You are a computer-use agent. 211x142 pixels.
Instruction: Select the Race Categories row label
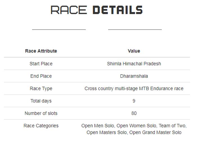tap(41, 126)
